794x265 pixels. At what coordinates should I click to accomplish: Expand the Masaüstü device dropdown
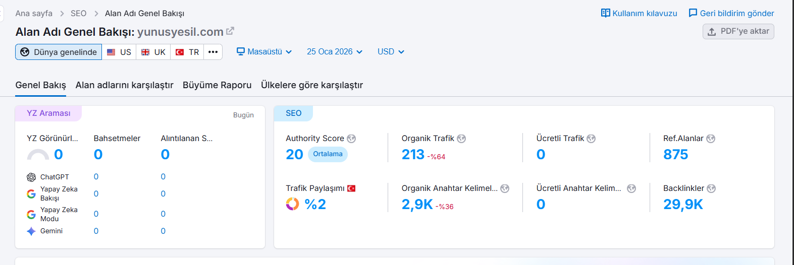pyautogui.click(x=264, y=52)
